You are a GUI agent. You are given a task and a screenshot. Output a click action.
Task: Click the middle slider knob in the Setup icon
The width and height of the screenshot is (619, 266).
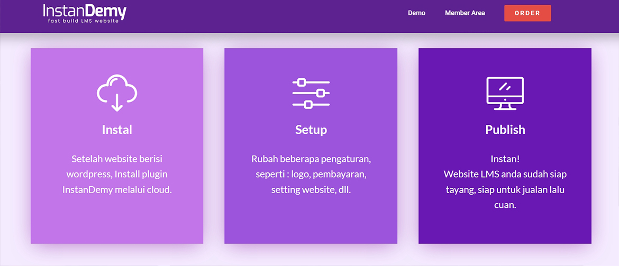coord(320,94)
